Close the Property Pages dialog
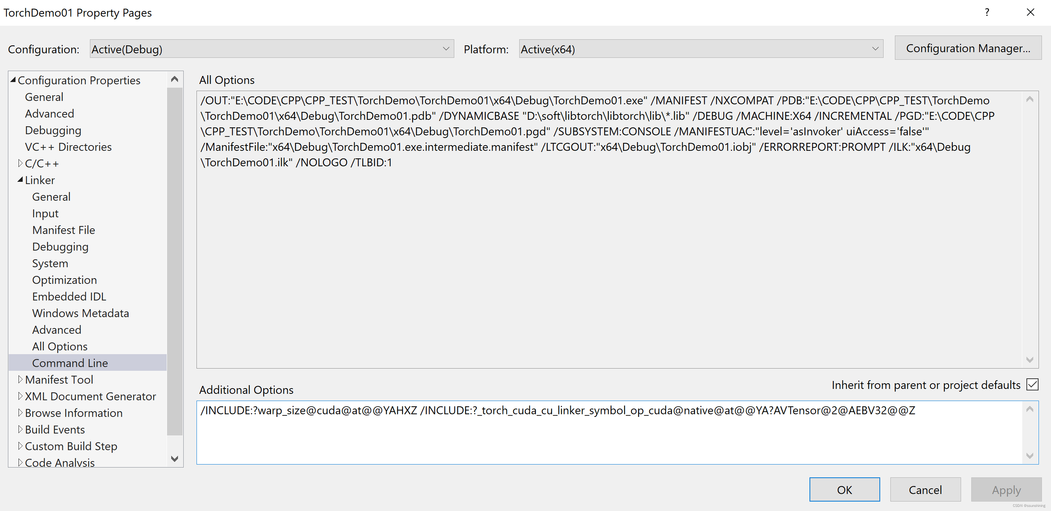The image size is (1051, 511). coord(1031,12)
